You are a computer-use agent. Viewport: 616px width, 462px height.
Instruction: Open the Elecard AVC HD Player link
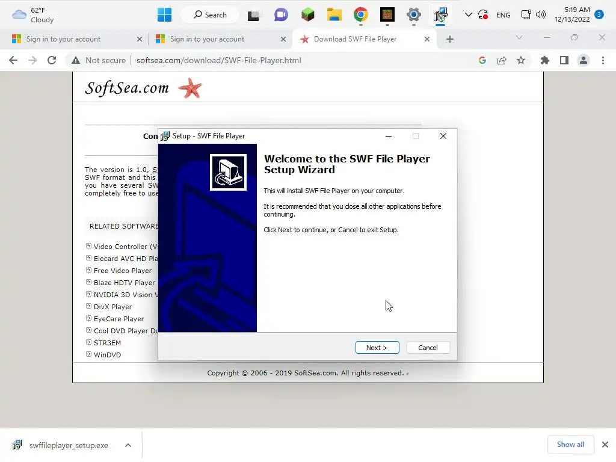coord(125,259)
